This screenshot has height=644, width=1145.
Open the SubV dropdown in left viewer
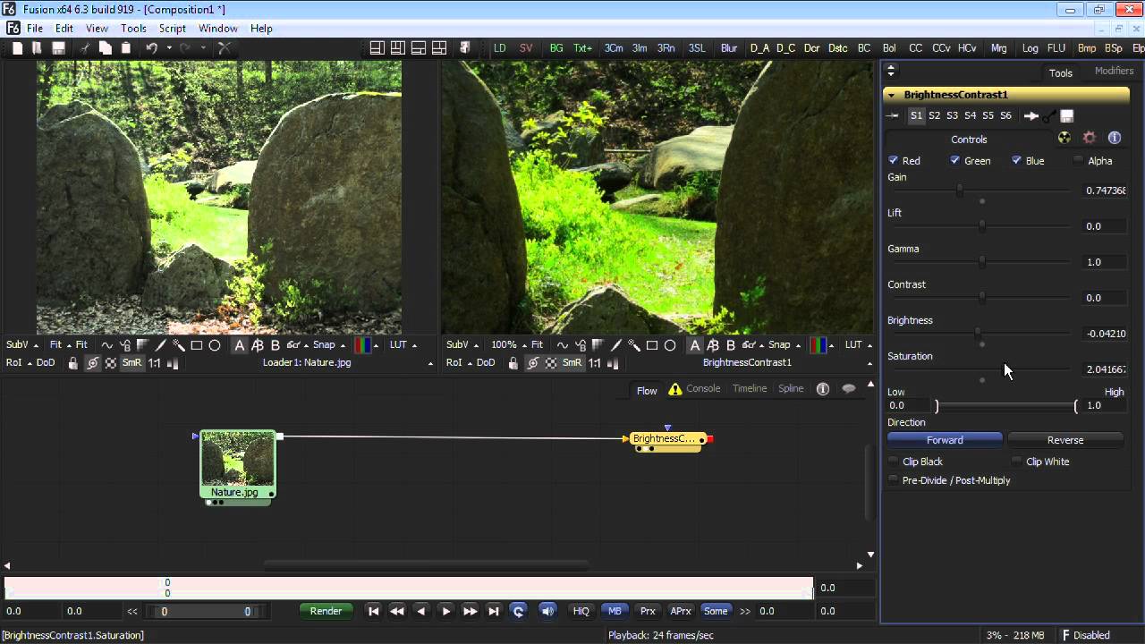[x=21, y=345]
